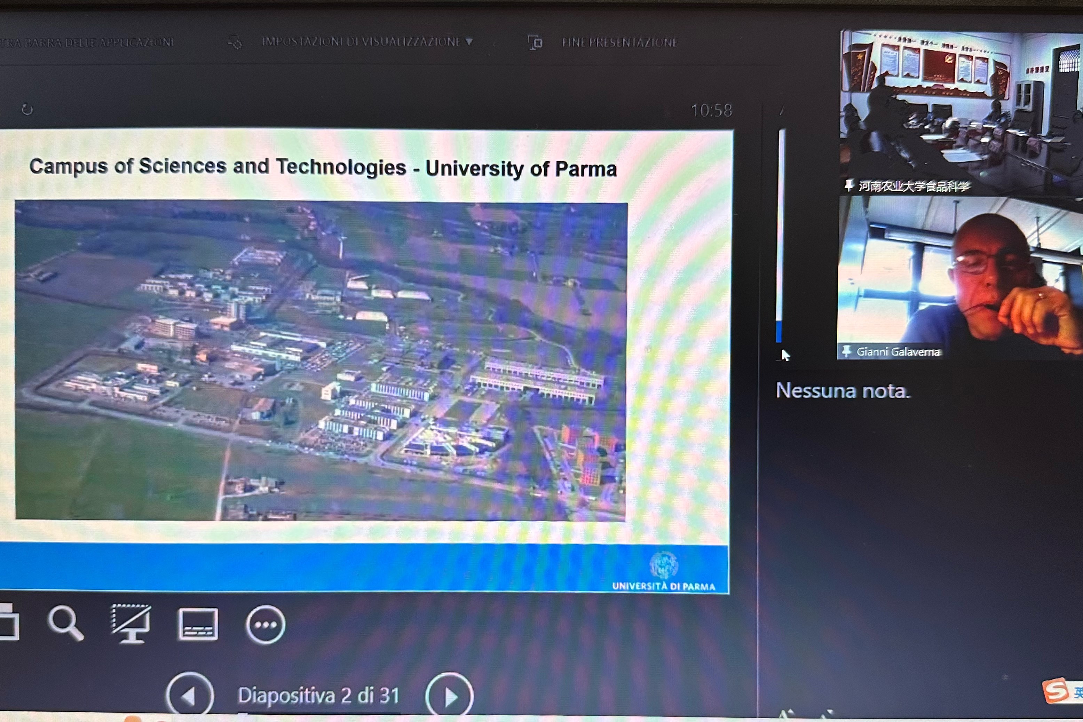Click pin icon on Chinese university video

(x=849, y=185)
